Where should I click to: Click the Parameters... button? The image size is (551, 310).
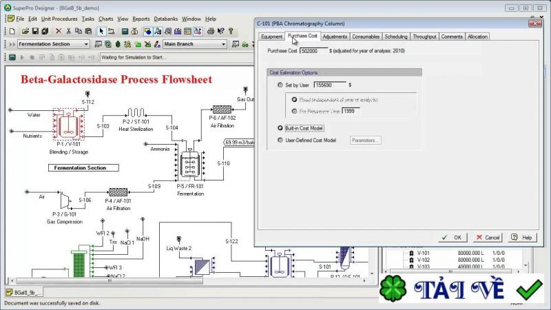(x=366, y=141)
